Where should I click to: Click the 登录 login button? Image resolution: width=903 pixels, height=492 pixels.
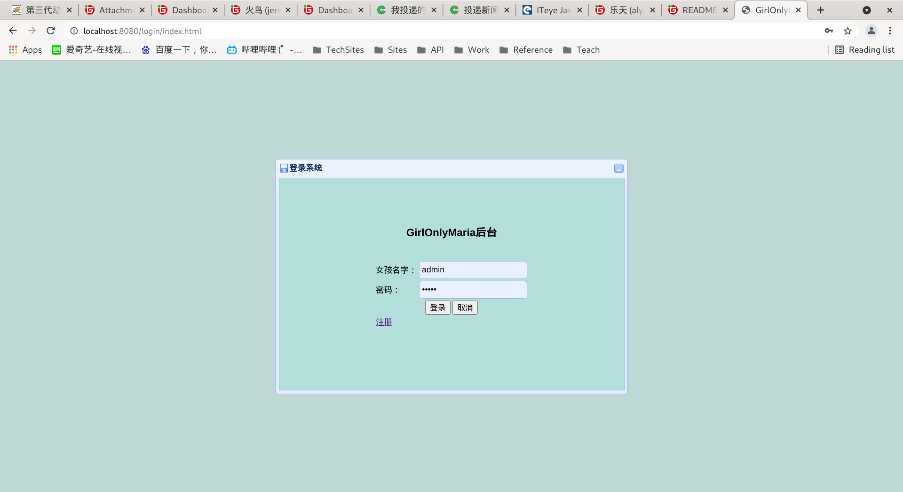[437, 308]
